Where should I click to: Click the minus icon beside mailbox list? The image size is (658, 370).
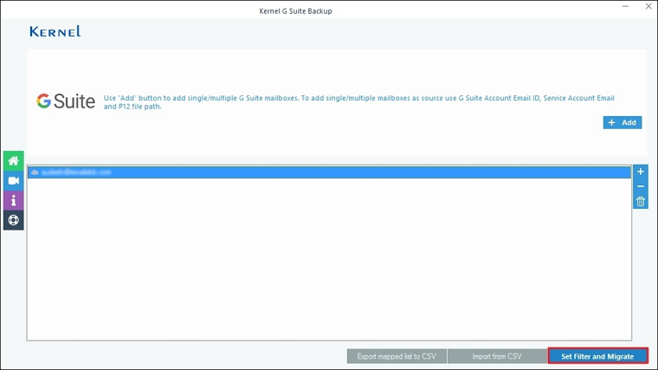pos(641,186)
